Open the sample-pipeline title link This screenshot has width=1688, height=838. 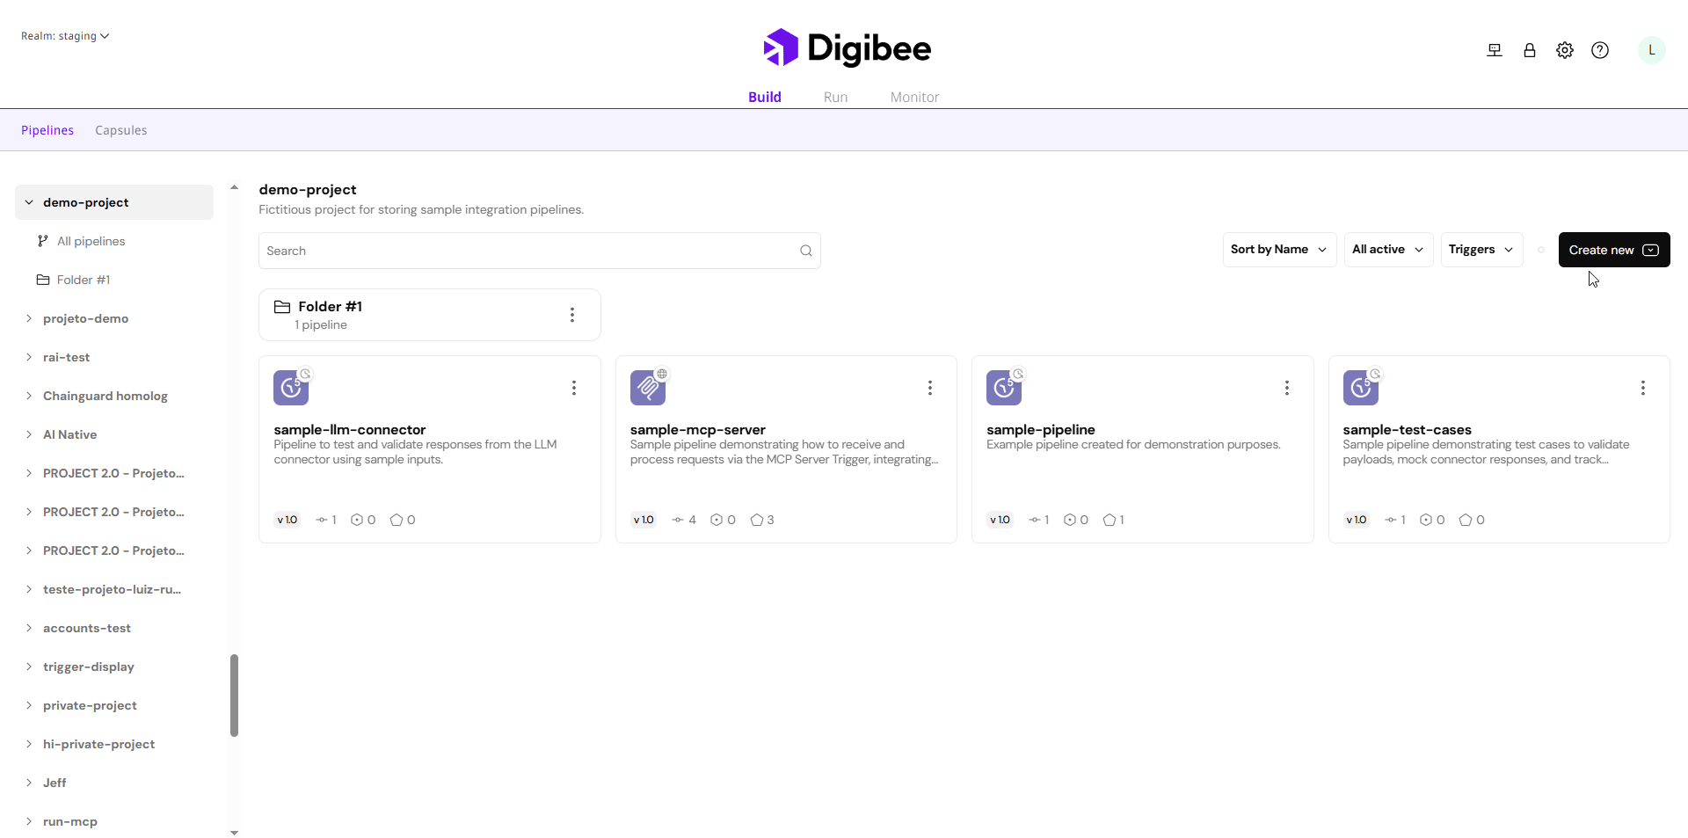coord(1040,429)
